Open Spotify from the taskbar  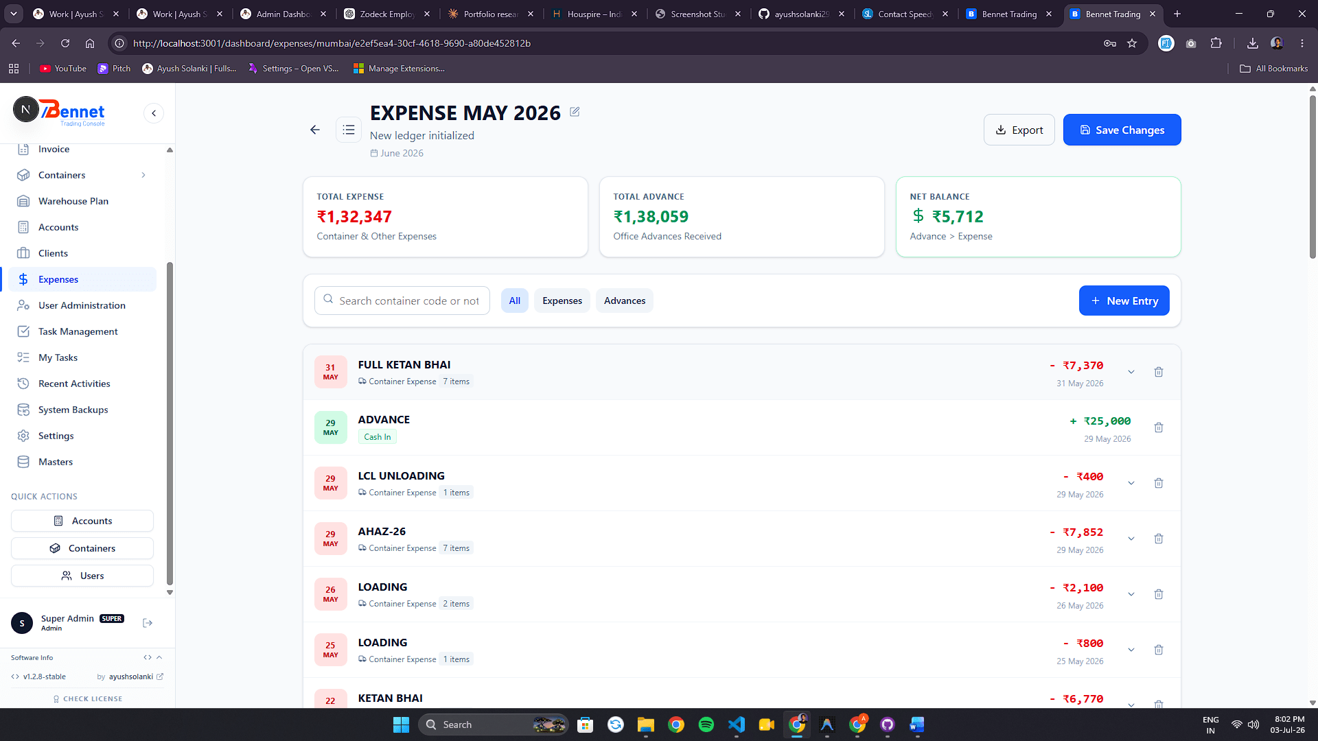[x=706, y=725]
